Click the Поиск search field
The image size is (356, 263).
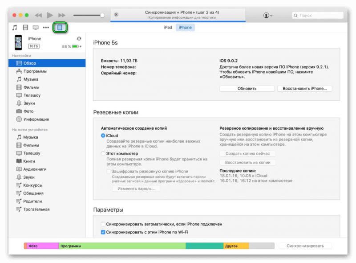[317, 15]
